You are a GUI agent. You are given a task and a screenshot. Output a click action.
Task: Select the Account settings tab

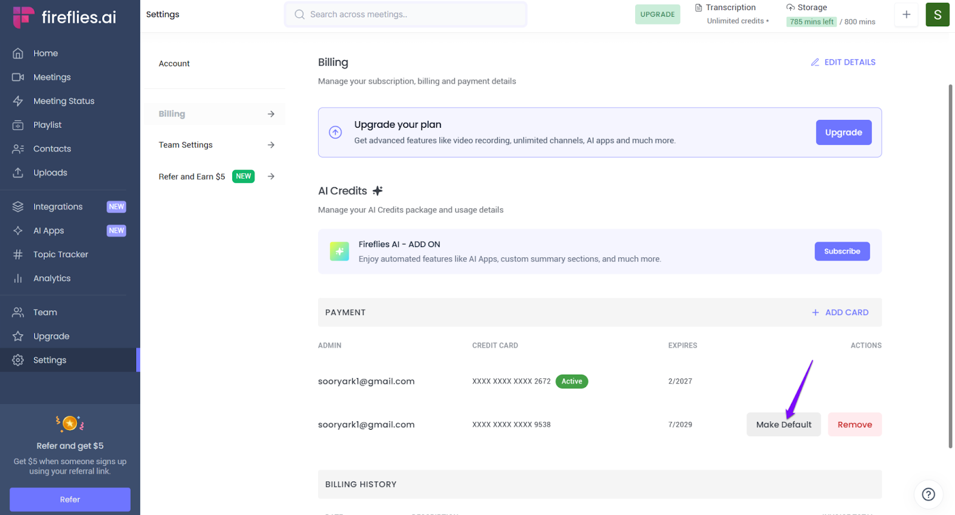click(x=174, y=64)
